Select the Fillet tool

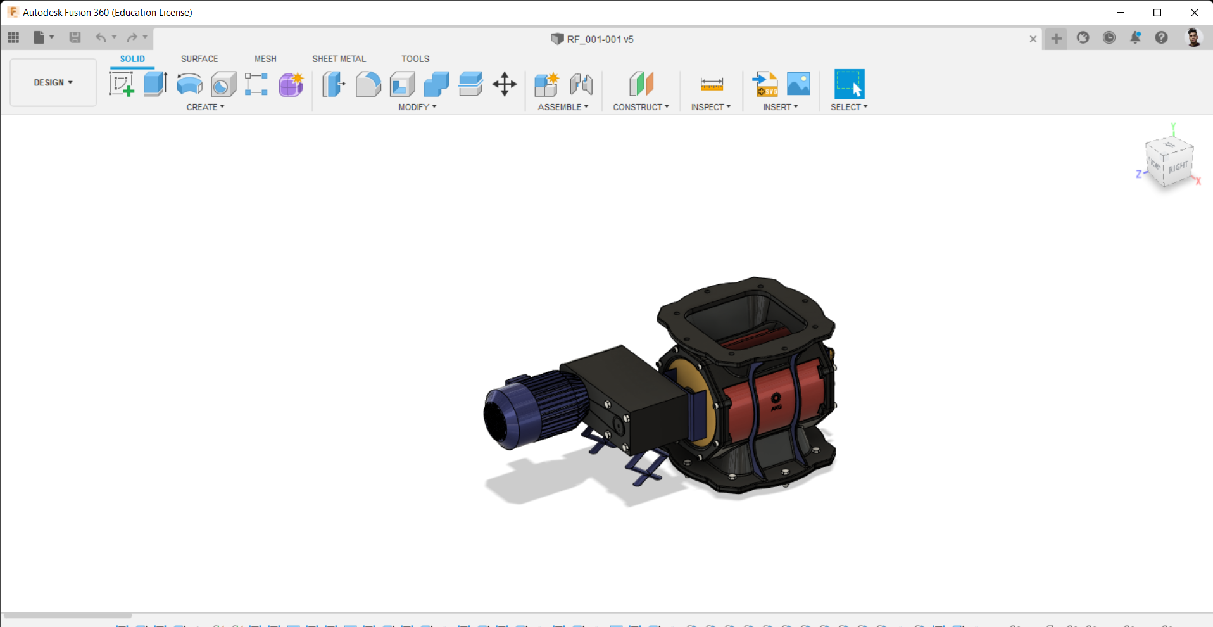click(x=368, y=84)
